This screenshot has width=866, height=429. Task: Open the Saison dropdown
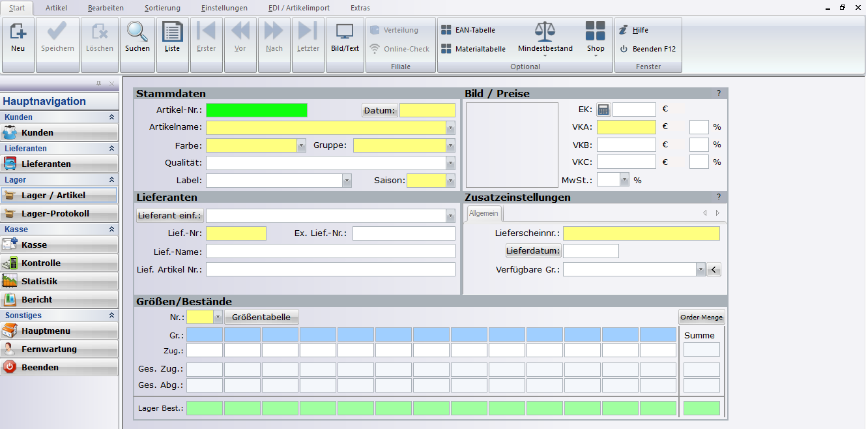(450, 181)
